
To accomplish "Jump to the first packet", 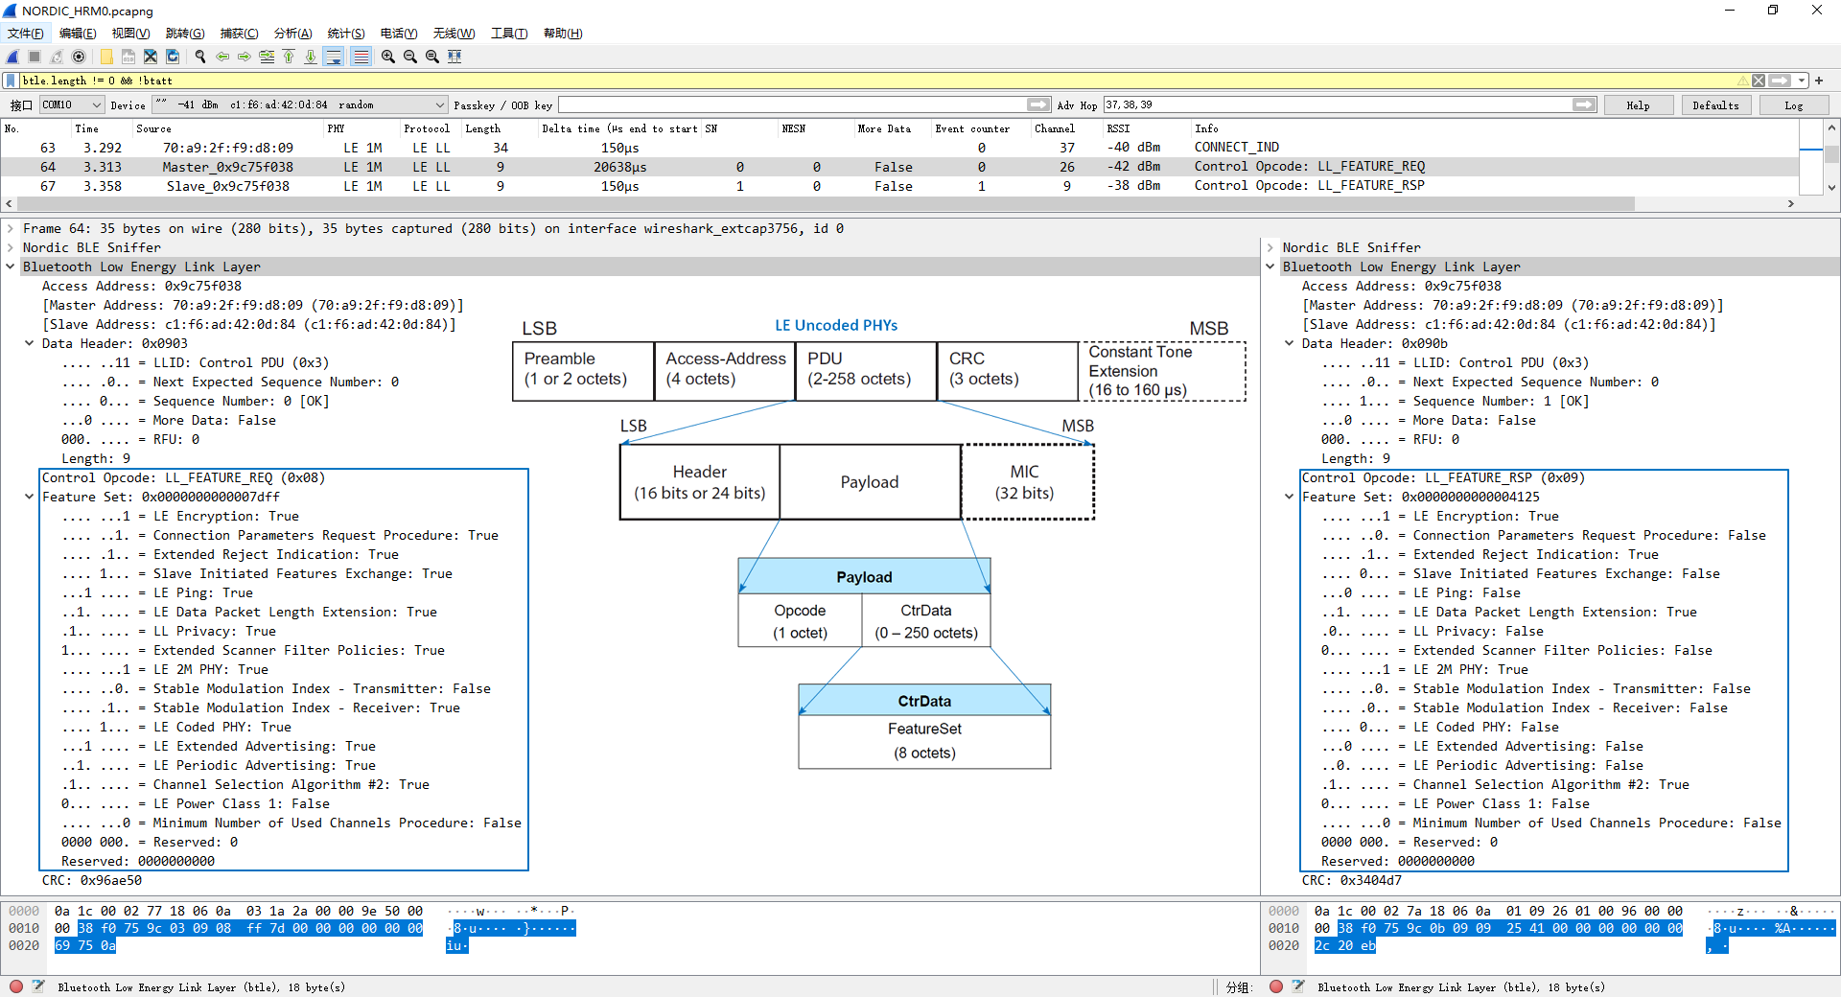I will pyautogui.click(x=289, y=57).
